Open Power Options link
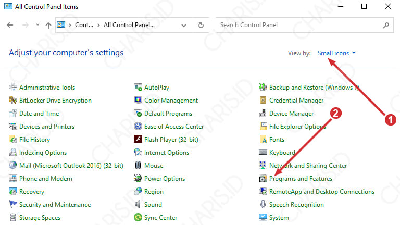The image size is (400, 225). [165, 179]
